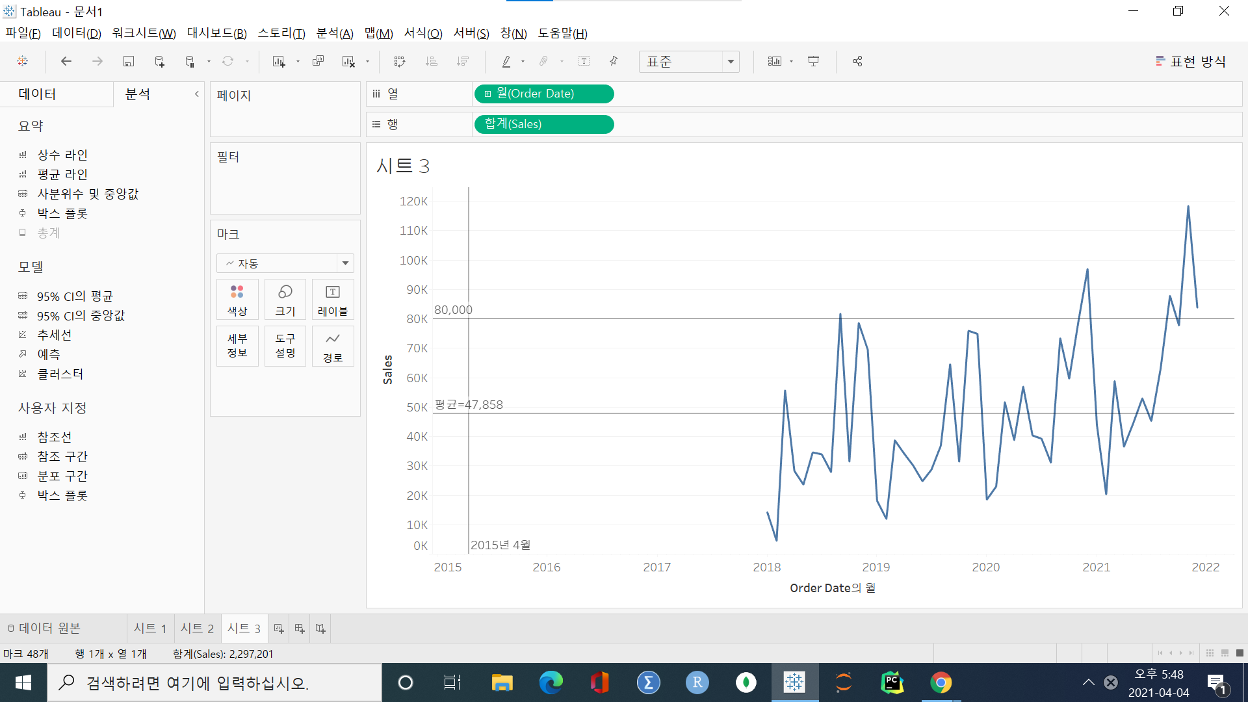Open the 색상 color mark card
Viewport: 1248px width, 702px height.
pyautogui.click(x=237, y=300)
